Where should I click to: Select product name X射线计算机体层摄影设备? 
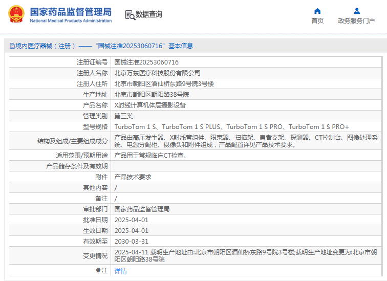(x=150, y=105)
